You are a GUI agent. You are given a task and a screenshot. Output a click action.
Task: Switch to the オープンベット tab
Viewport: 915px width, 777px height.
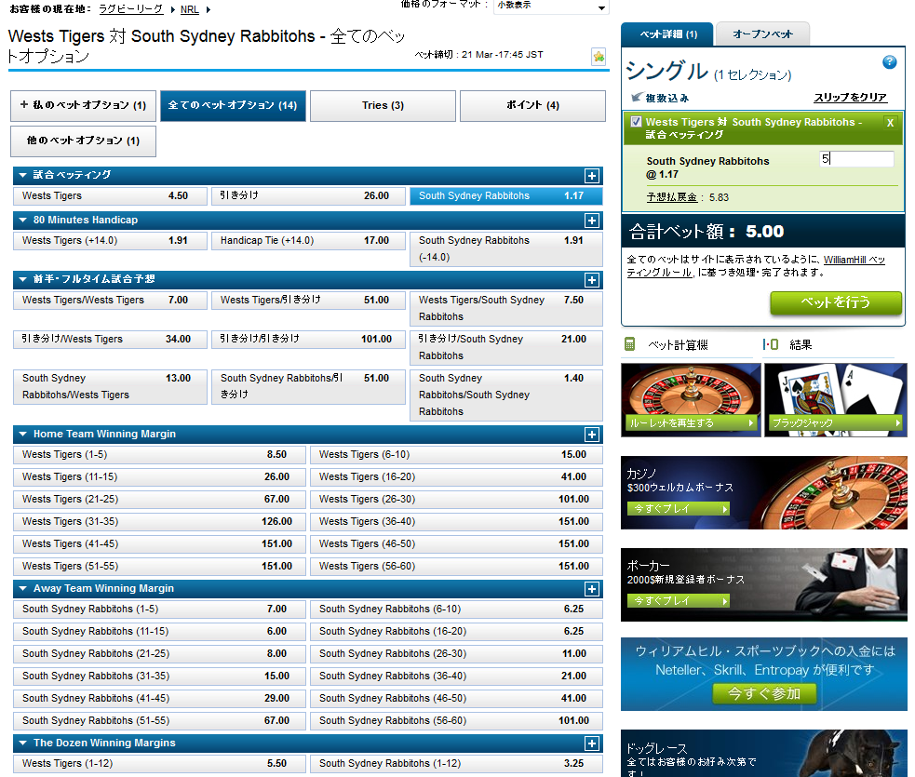(762, 34)
